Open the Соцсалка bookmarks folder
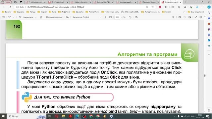Viewport: 212px width, 119px height. pyautogui.click(x=19, y=12)
